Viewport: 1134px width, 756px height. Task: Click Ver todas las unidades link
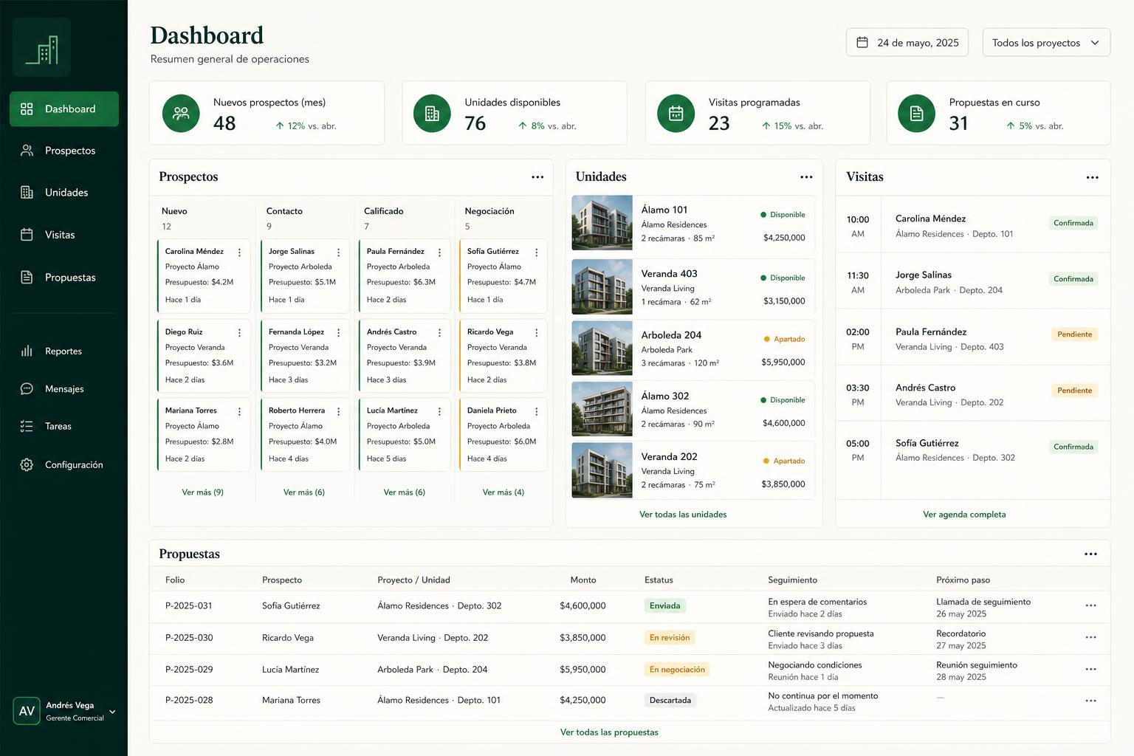click(x=683, y=515)
